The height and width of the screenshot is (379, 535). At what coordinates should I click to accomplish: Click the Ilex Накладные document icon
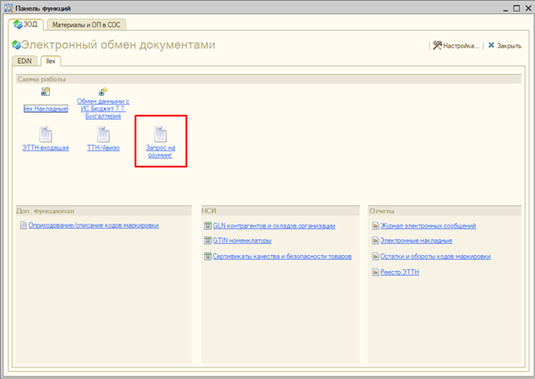45,92
